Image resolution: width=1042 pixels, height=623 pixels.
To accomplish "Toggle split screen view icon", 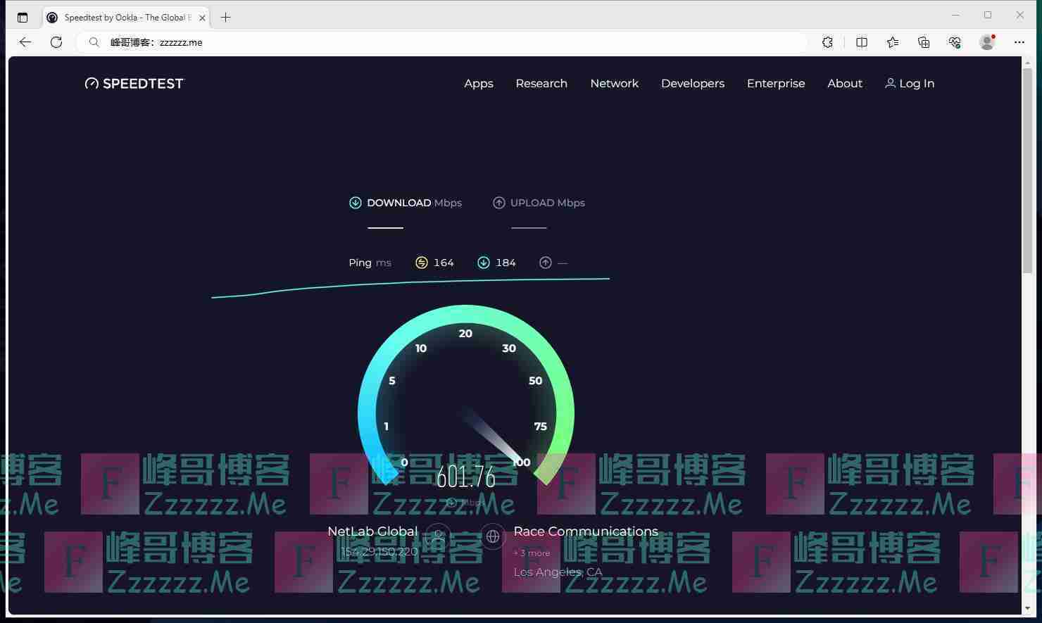I will tap(861, 42).
